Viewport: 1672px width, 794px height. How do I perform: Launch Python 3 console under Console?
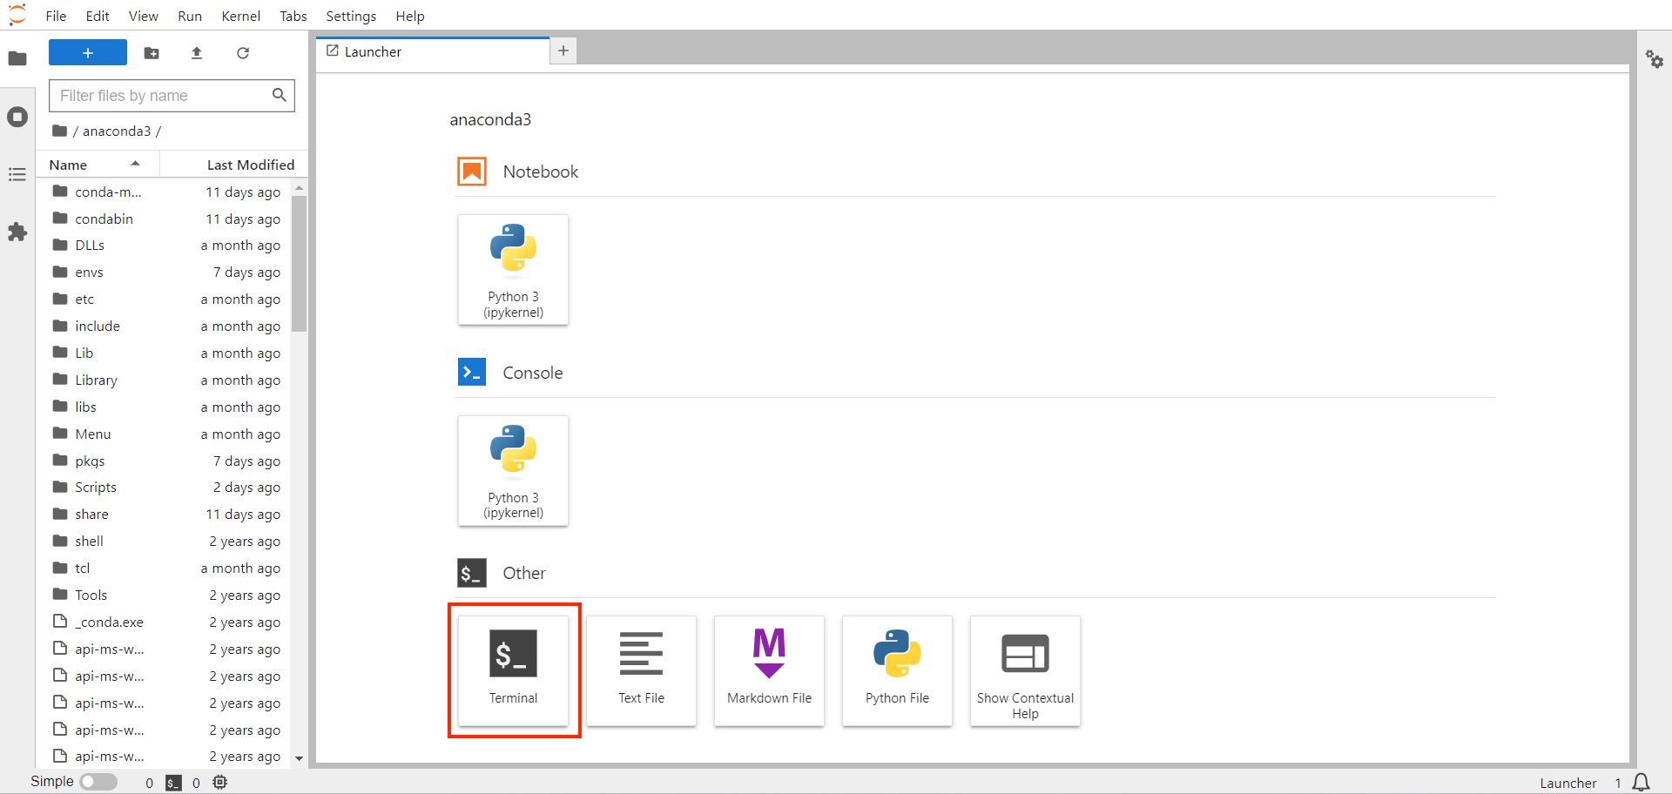coord(513,471)
